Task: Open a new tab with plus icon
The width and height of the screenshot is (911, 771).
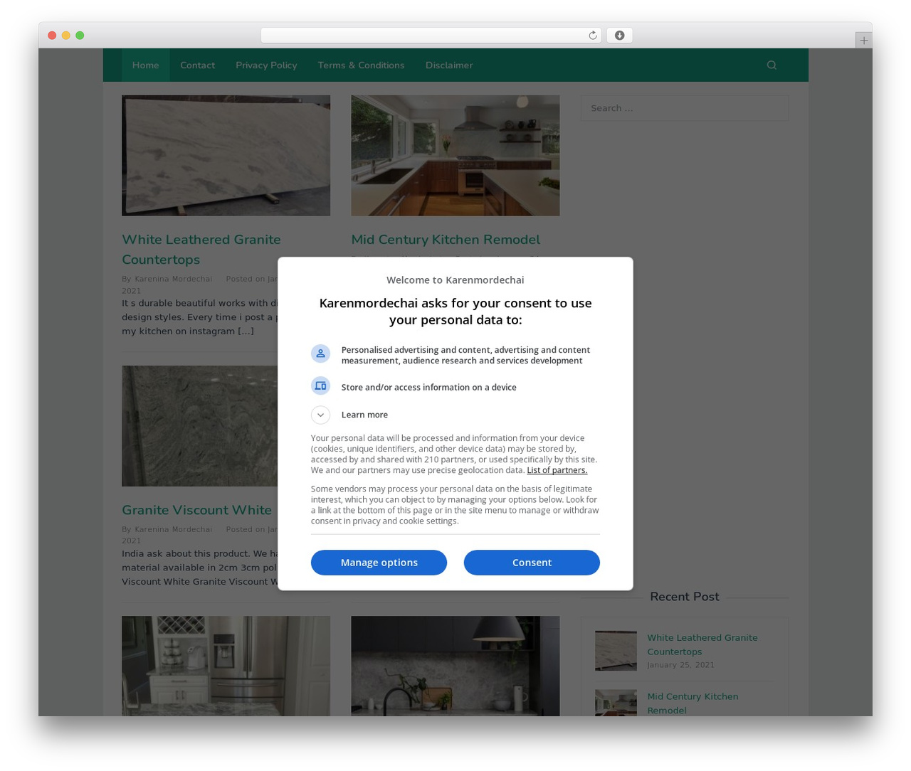Action: (863, 41)
